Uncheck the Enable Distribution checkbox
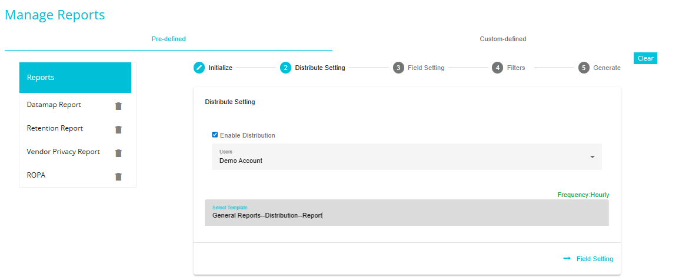This screenshot has height=277, width=679. coord(215,135)
